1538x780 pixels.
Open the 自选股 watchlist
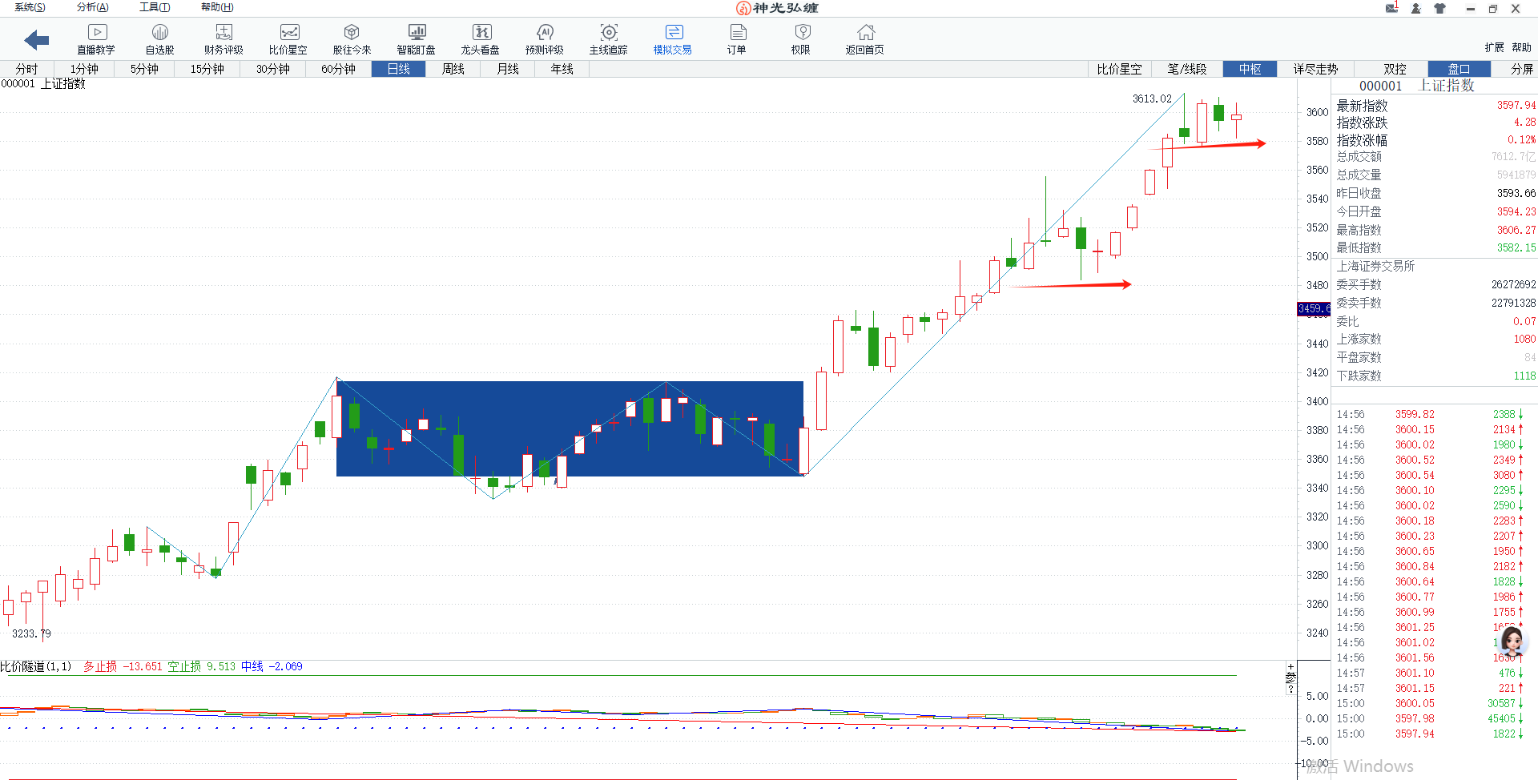click(x=159, y=38)
